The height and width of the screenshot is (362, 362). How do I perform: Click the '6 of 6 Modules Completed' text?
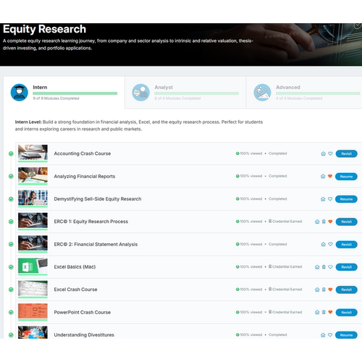[177, 98]
